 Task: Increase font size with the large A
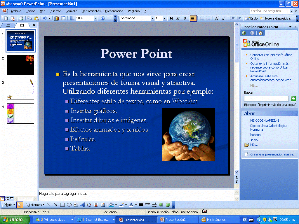(217, 18)
